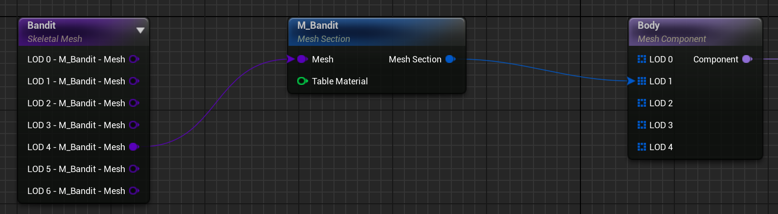The width and height of the screenshot is (778, 214).
Task: Click the 'LOD 3 - M_Bandit - Mesh' label
Action: (x=76, y=125)
